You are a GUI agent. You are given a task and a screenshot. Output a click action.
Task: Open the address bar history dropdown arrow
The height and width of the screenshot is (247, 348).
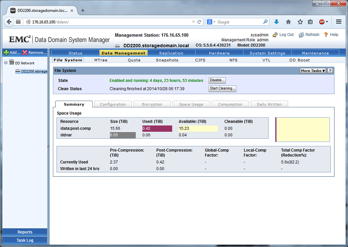[x=193, y=22]
